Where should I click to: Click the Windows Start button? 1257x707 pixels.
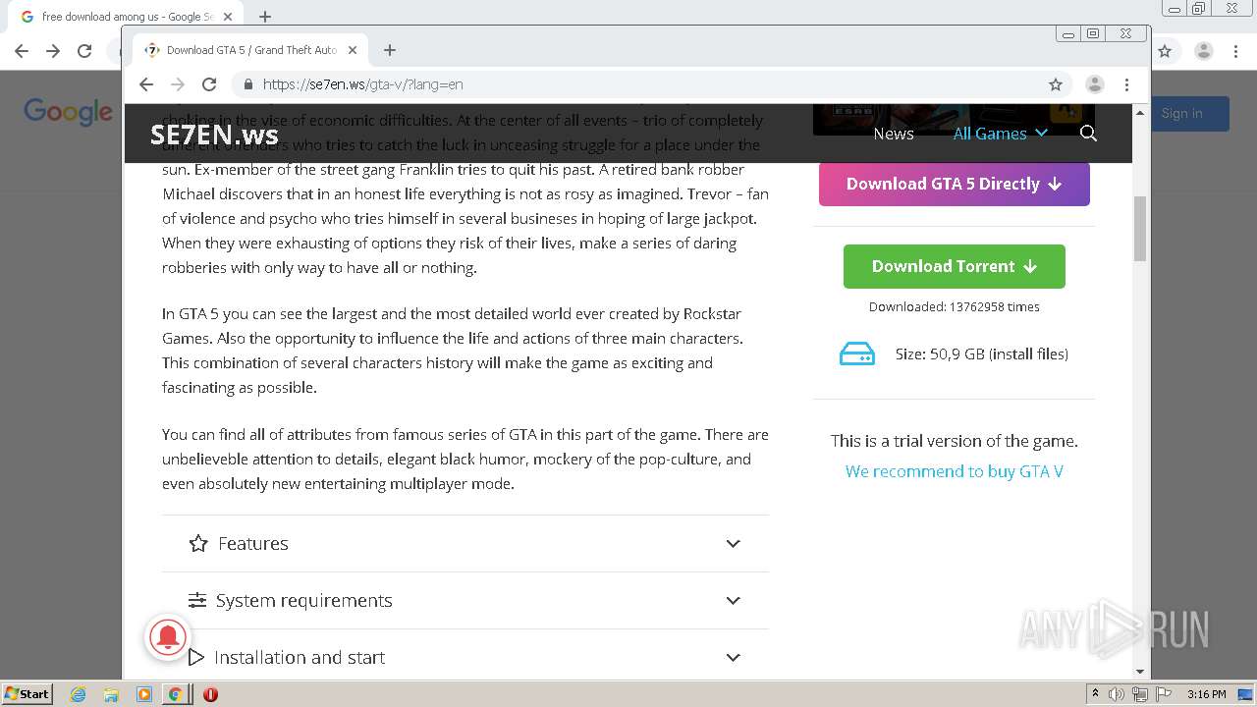click(27, 693)
